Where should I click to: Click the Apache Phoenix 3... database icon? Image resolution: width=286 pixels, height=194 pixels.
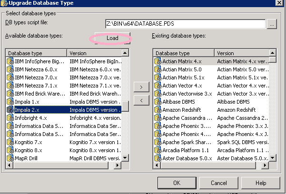(x=158, y=126)
